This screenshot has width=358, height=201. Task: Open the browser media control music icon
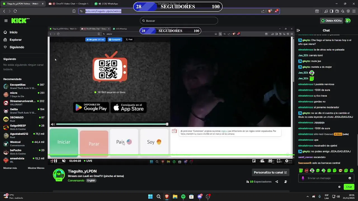tap(326, 11)
